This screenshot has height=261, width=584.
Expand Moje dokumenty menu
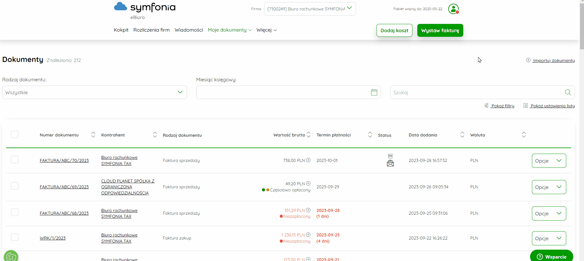[x=229, y=30]
